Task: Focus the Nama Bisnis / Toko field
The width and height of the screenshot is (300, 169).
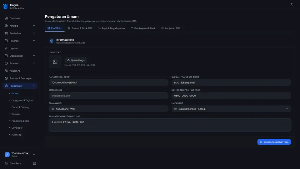Action: click(108, 83)
